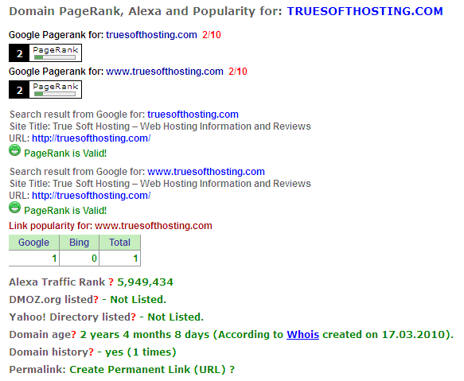Click the Total column header in popularity table

[119, 243]
